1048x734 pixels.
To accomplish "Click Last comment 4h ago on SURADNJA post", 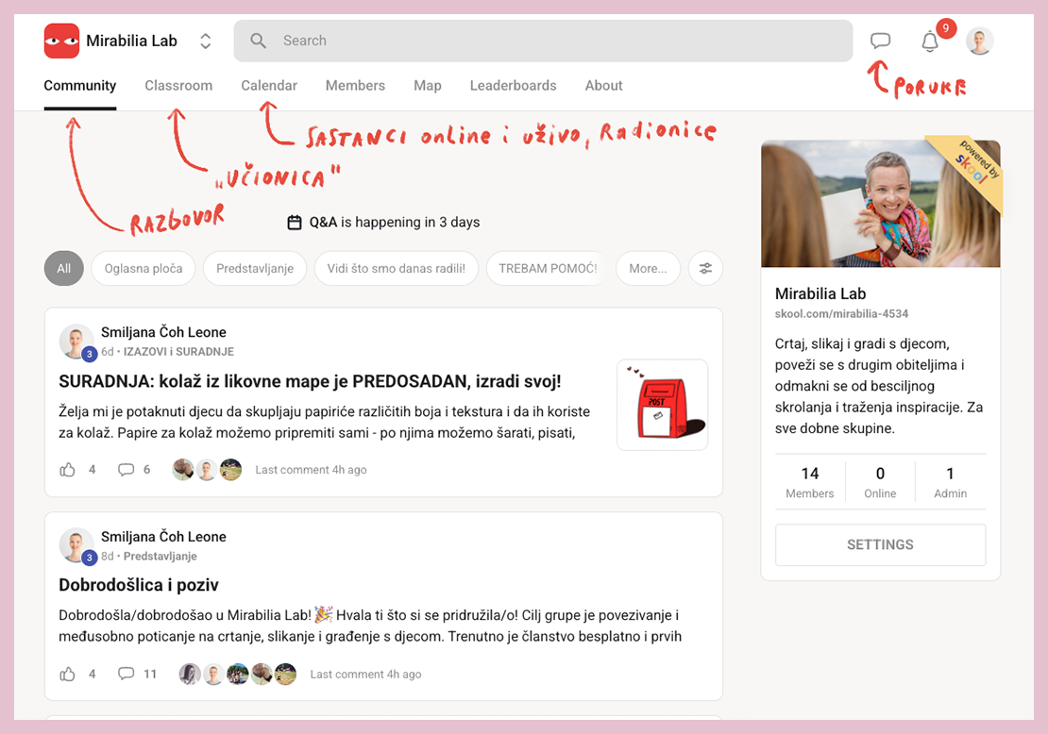I will pos(311,470).
